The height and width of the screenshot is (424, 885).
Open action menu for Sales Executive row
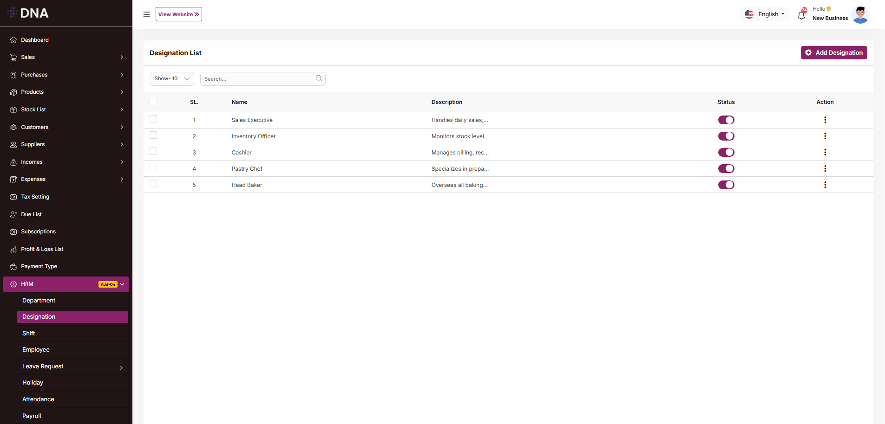pyautogui.click(x=825, y=120)
